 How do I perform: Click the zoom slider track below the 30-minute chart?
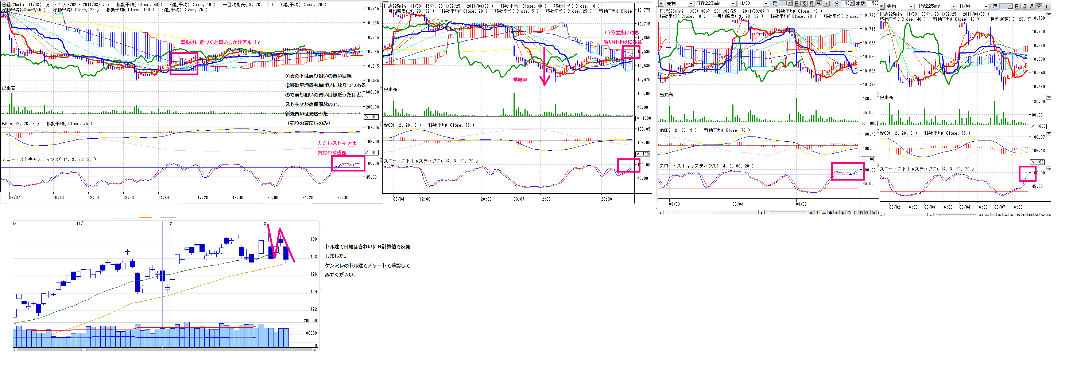[x=786, y=213]
